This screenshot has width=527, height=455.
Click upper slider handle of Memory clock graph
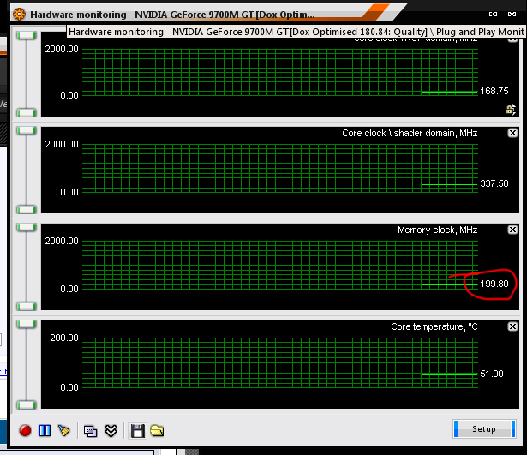pos(27,227)
